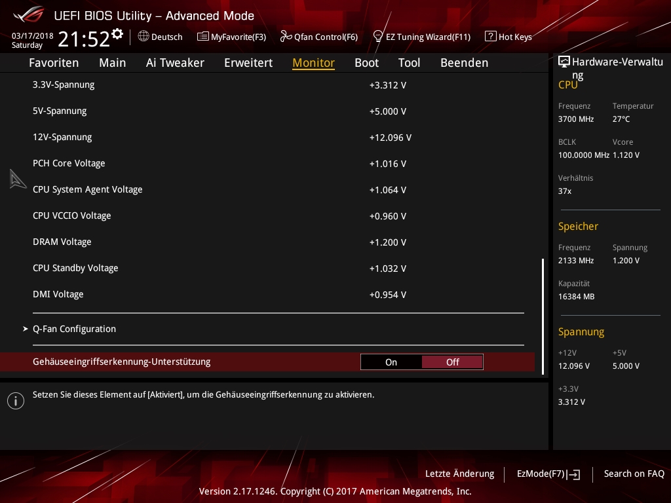
Task: Click the MyFavorite list icon
Action: tap(203, 37)
